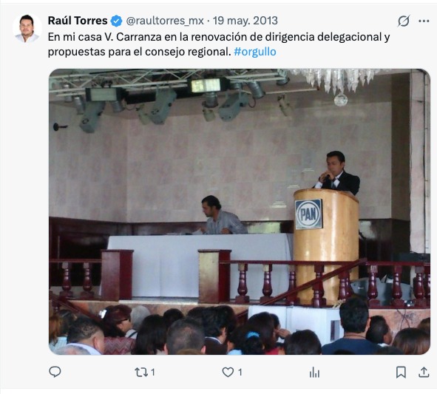
Task: Open Raúl Torres profile picture
Action: pyautogui.click(x=27, y=28)
